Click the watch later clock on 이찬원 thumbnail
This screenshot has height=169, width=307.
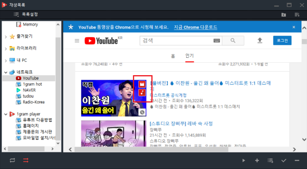tap(142, 112)
